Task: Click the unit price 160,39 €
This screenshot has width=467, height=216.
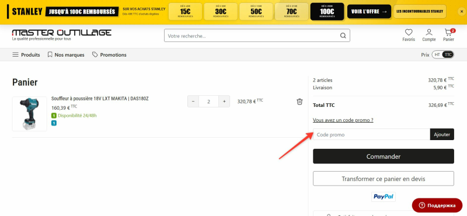Action: click(64, 107)
